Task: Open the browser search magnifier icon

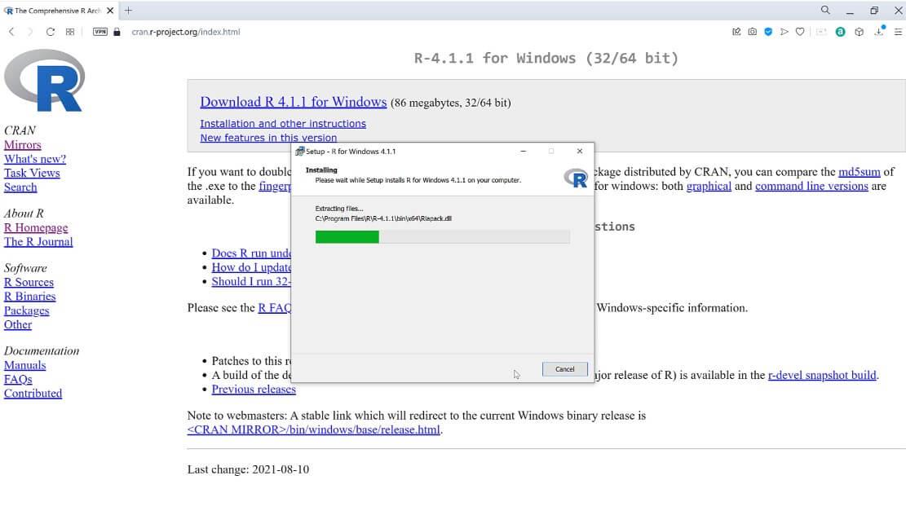Action: (825, 11)
